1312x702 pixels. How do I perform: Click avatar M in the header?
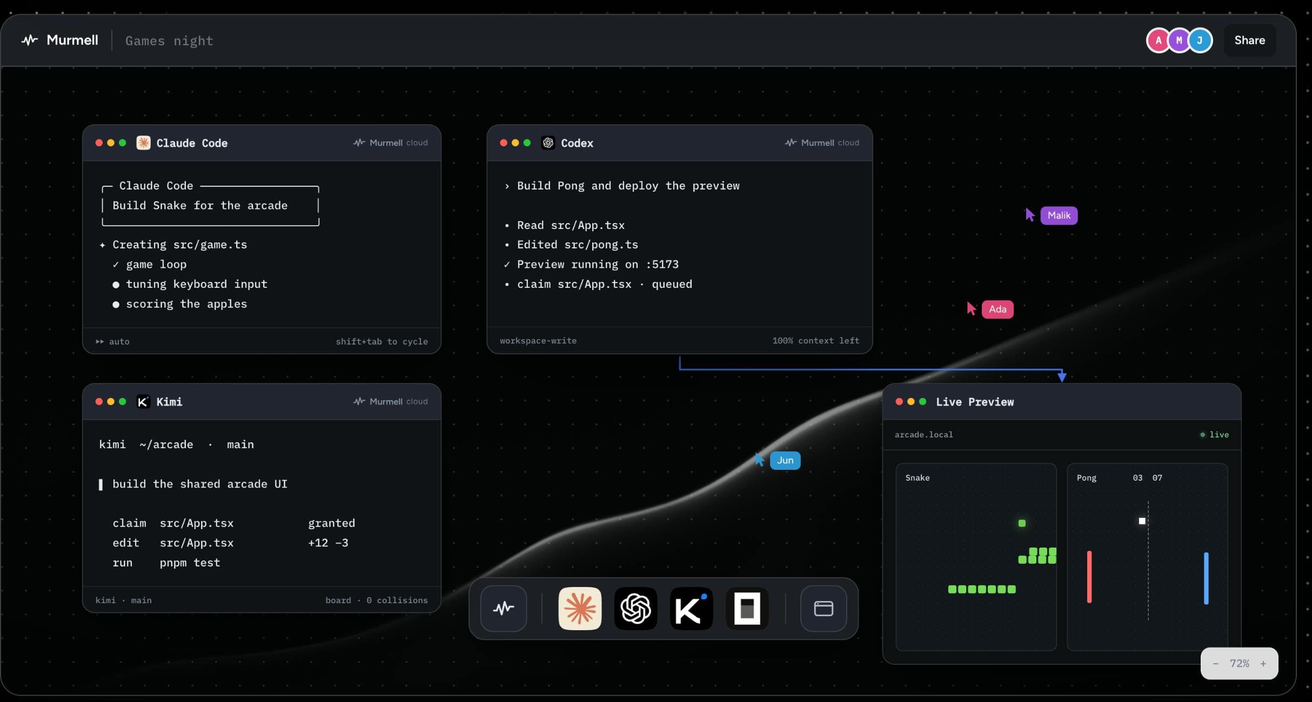(x=1179, y=40)
